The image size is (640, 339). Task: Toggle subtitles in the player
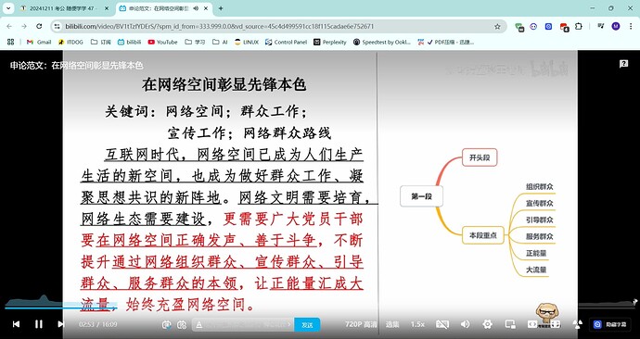(442, 324)
